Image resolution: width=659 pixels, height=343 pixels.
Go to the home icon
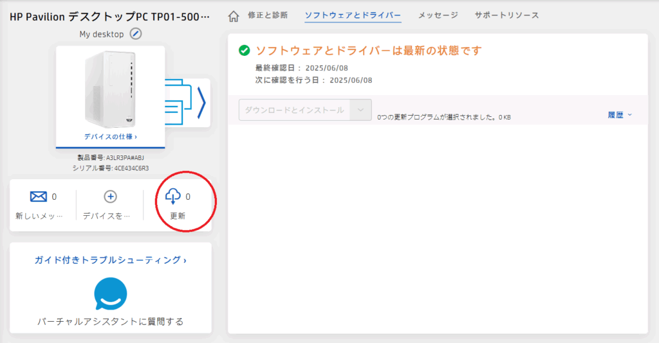(234, 16)
